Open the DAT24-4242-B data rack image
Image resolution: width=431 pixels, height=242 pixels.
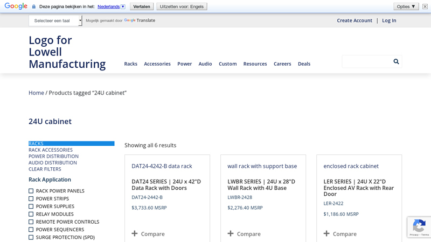click(162, 166)
